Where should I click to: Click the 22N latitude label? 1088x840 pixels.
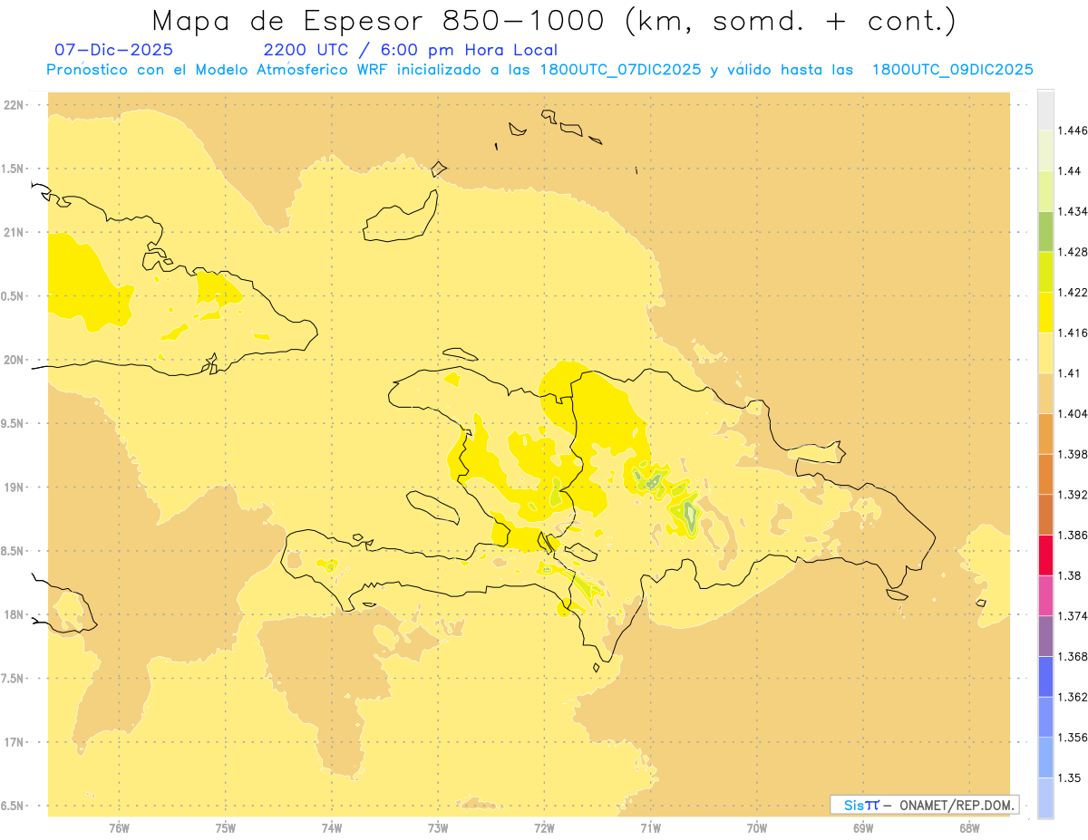[15, 105]
